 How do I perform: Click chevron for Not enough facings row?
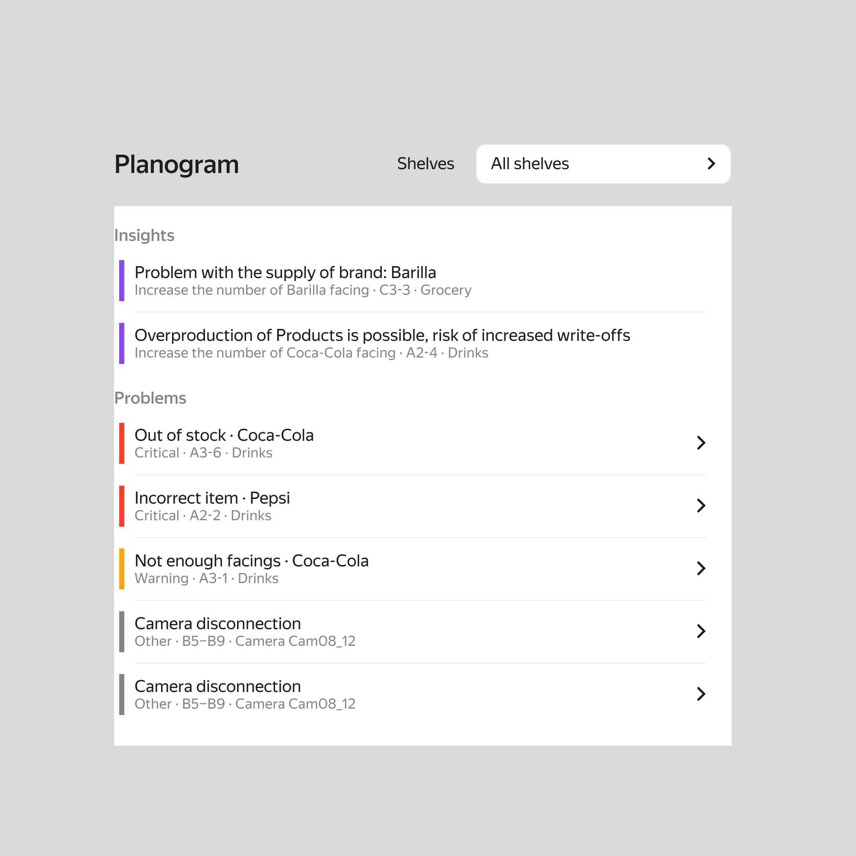(x=701, y=569)
